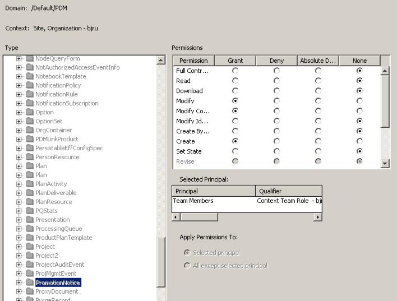Screen dimensions: 397x301
Task: Expand the ProductPlanTemplate node
Action: pos(19,238)
